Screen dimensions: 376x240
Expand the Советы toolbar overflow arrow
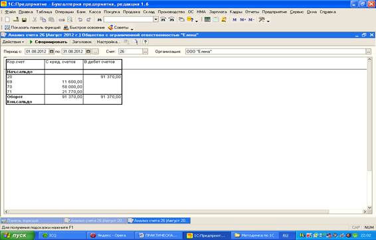[132, 29]
